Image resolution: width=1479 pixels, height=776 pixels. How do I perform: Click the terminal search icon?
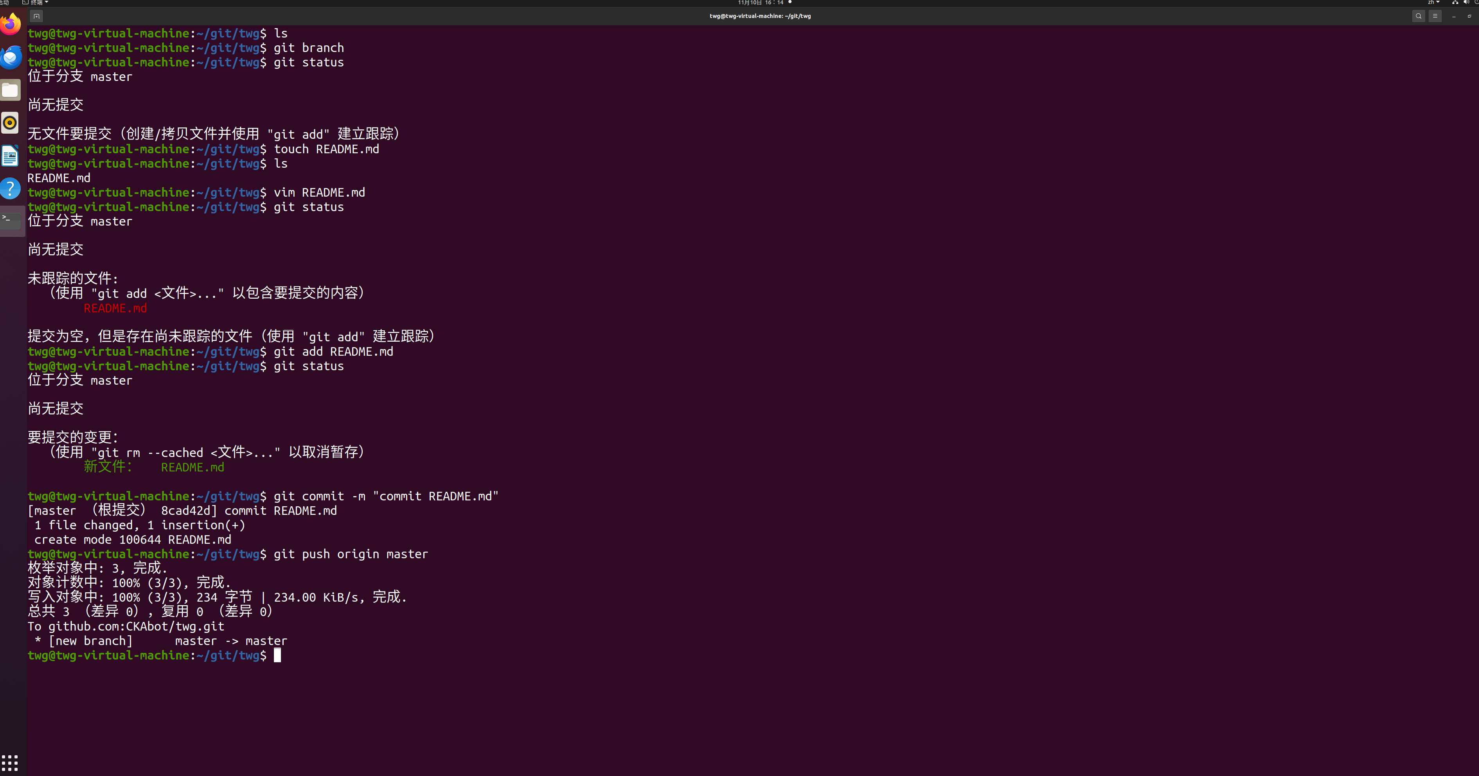1418,16
